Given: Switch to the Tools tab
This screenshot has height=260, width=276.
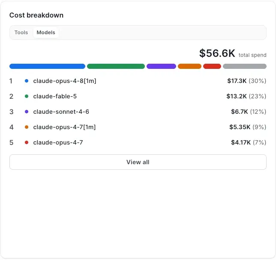Looking at the screenshot, I should coord(21,32).
